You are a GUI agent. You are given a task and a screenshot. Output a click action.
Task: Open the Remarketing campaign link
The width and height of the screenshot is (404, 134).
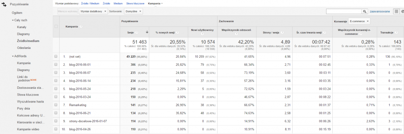click(77, 105)
